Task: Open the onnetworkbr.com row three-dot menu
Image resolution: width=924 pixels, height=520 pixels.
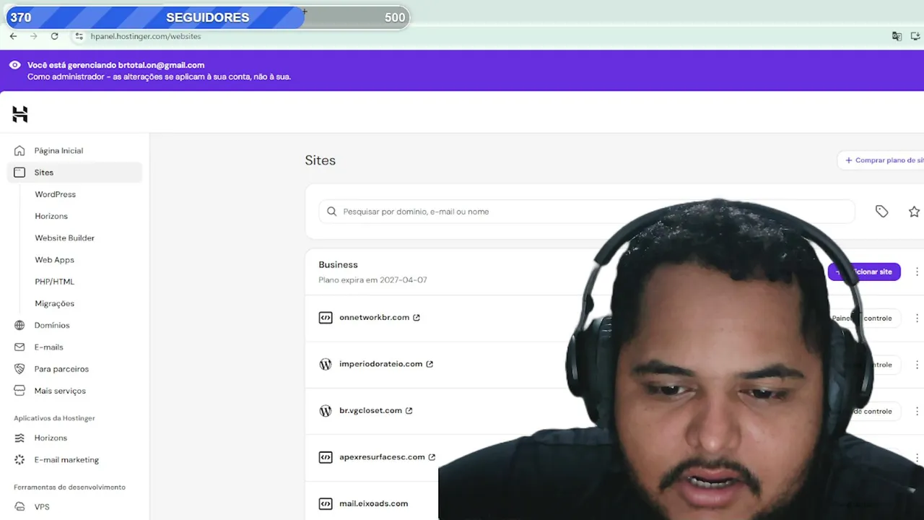Action: click(917, 318)
